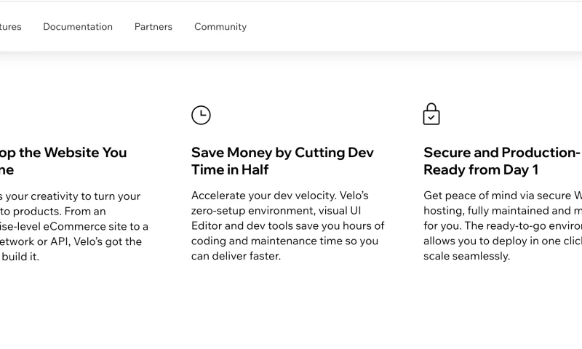Click the paragraph starting Get peace of mind
Screen dimensions: 582x349
[x=502, y=225]
